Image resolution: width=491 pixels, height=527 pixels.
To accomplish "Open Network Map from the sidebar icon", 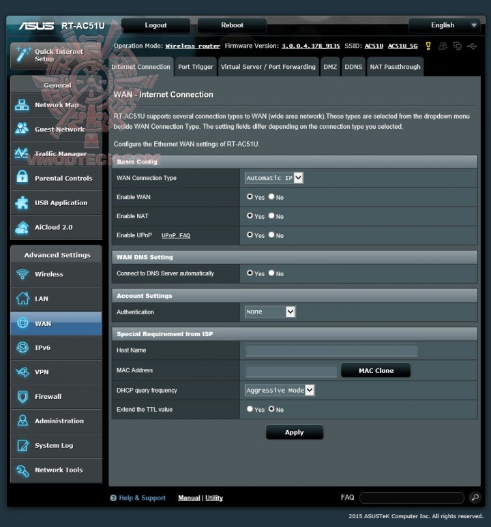I will pyautogui.click(x=22, y=105).
